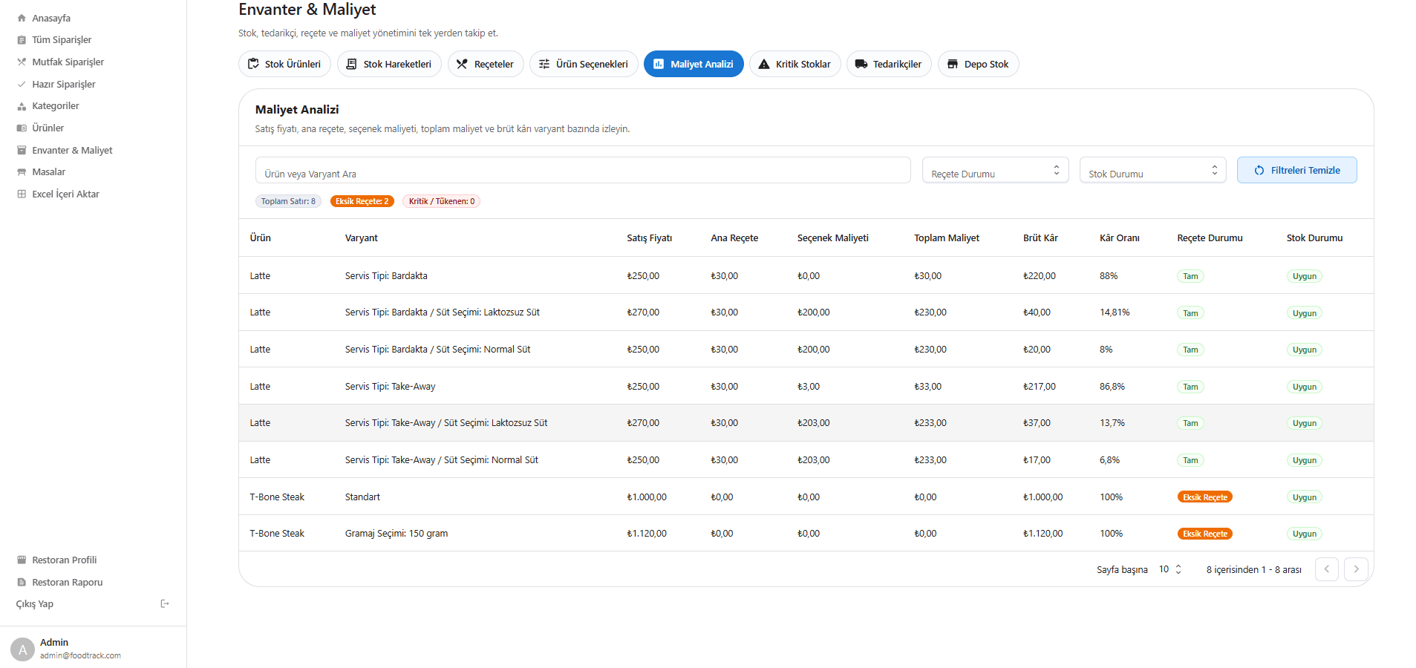Click the Restoran Profili store icon
Screen dimensions: 1416x668
(x=22, y=560)
